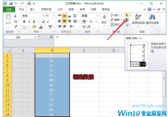Click the Undo icon
Viewport: 168px width, 117px height.
(16, 4)
